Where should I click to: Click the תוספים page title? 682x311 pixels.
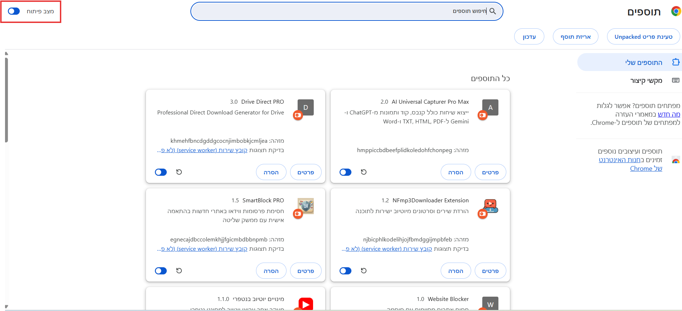644,12
